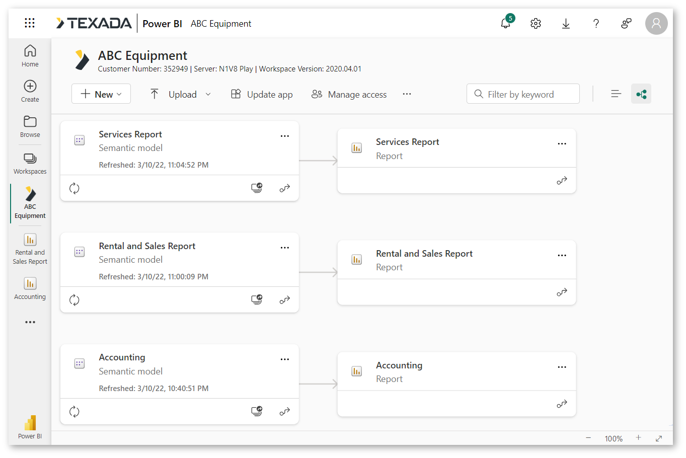Select ABC Equipment workspace in sidebar
This screenshot has width=686, height=458.
(x=30, y=203)
